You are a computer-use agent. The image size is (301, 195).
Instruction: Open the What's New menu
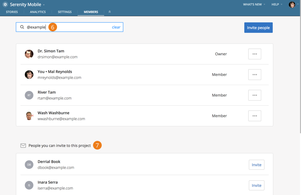[254, 5]
